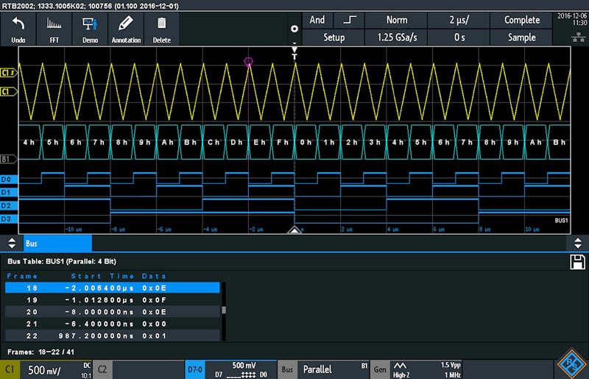Open the Norm trigger mode setting
This screenshot has width=589, height=379.
(x=397, y=20)
